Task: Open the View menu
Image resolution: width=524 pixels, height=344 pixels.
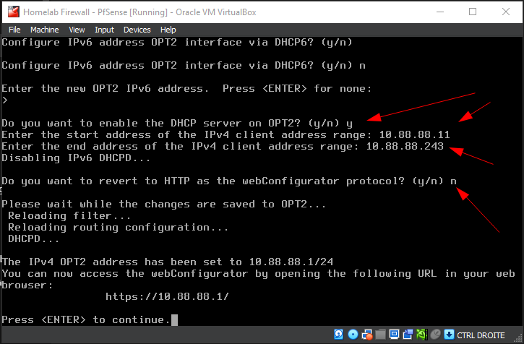Action: [77, 30]
